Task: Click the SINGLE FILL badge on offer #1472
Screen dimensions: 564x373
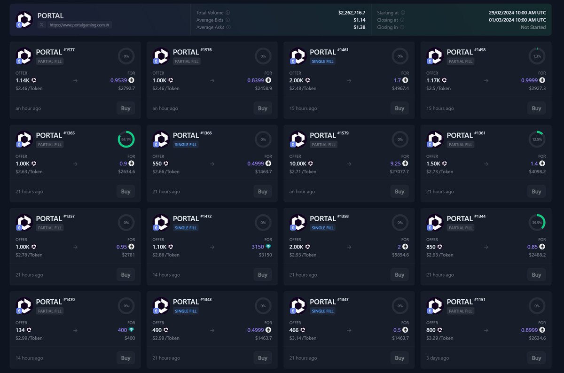Action: pyautogui.click(x=186, y=228)
